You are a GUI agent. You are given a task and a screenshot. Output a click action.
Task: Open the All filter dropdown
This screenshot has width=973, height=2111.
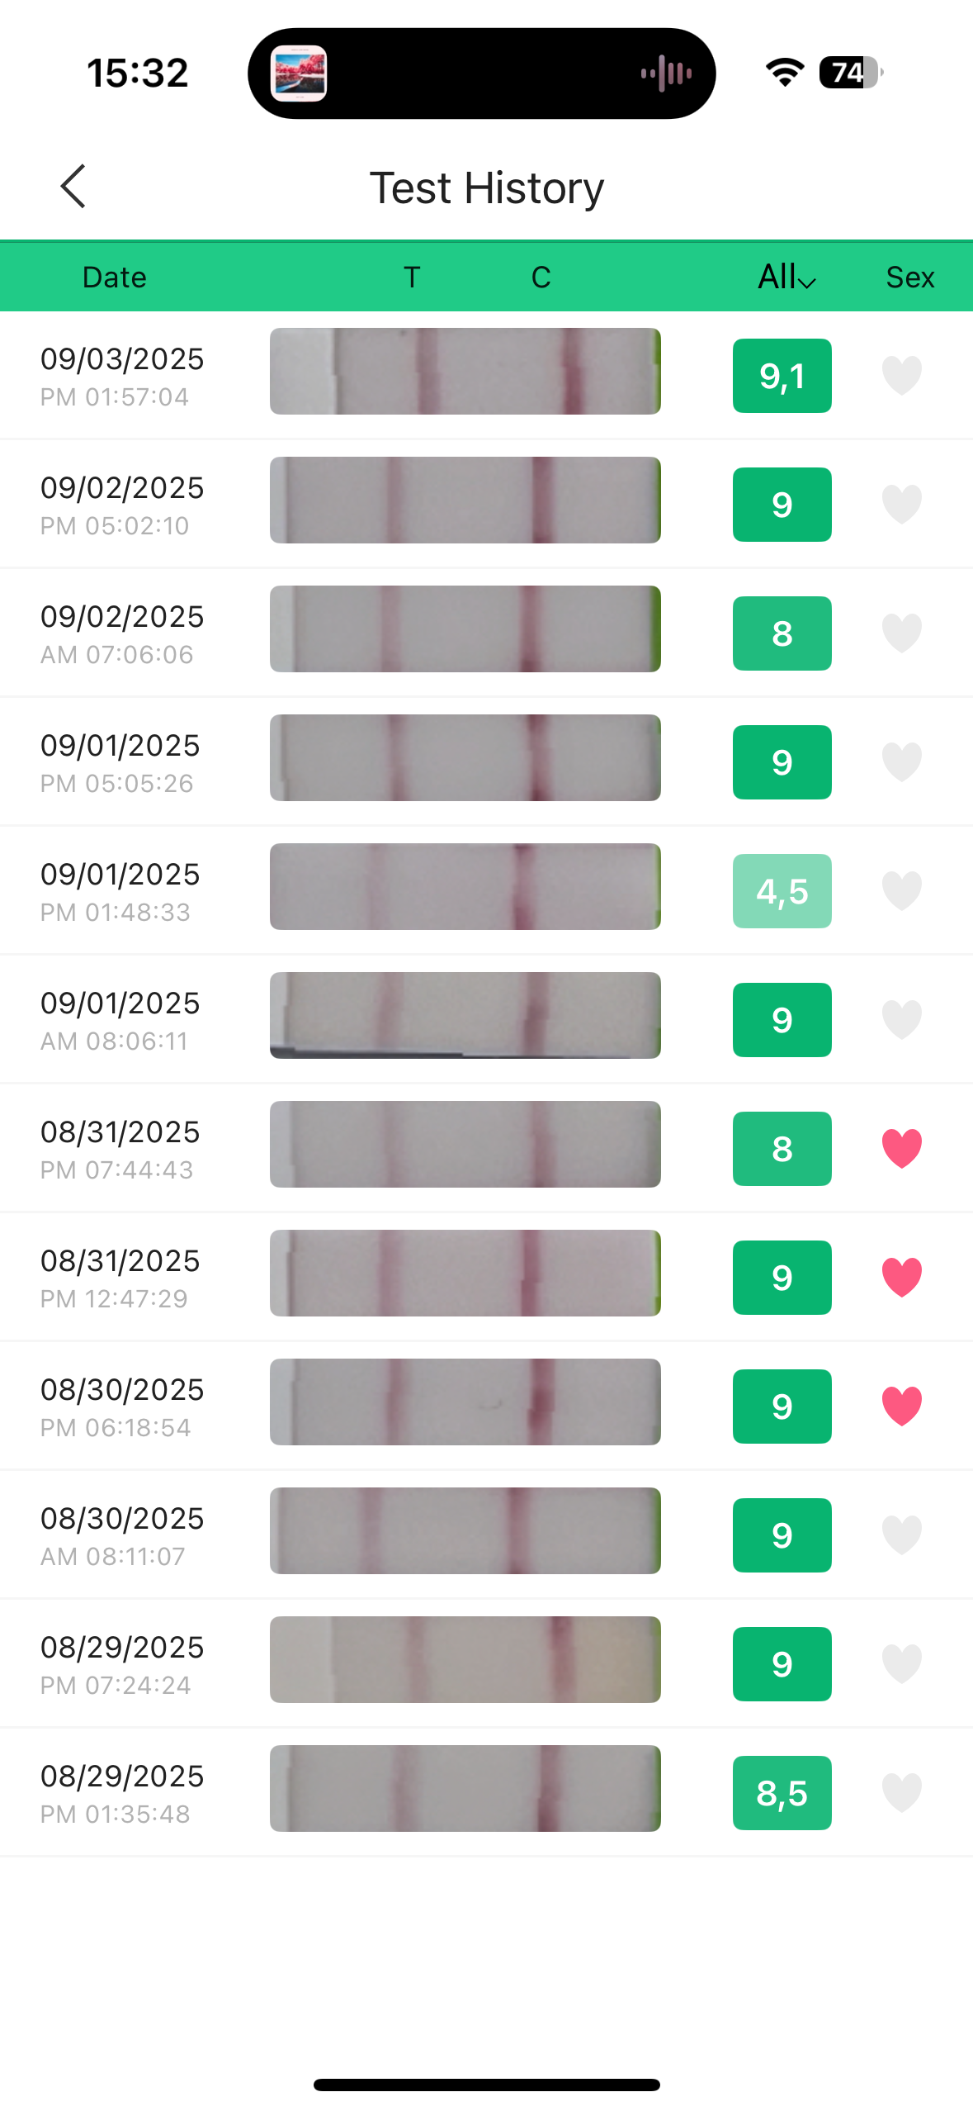pos(786,278)
